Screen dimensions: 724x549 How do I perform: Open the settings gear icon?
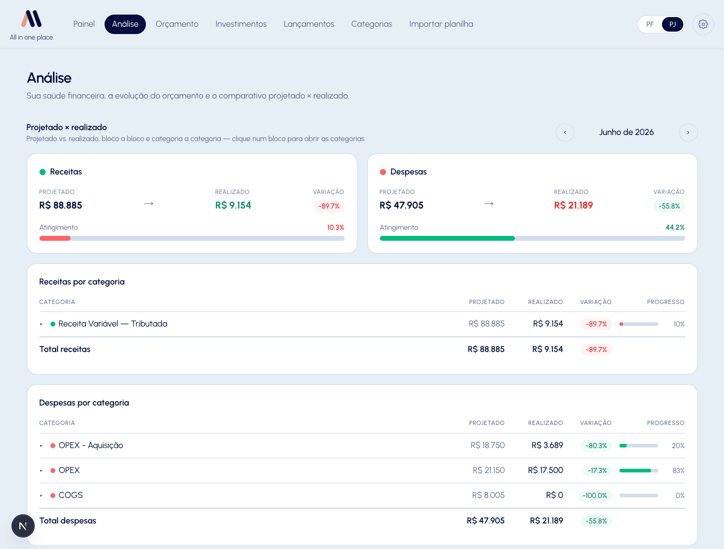(703, 24)
